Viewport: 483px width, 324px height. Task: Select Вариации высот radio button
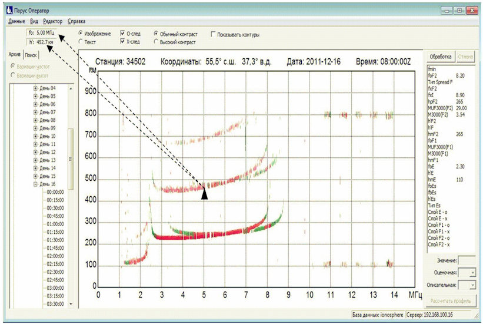pyautogui.click(x=13, y=75)
